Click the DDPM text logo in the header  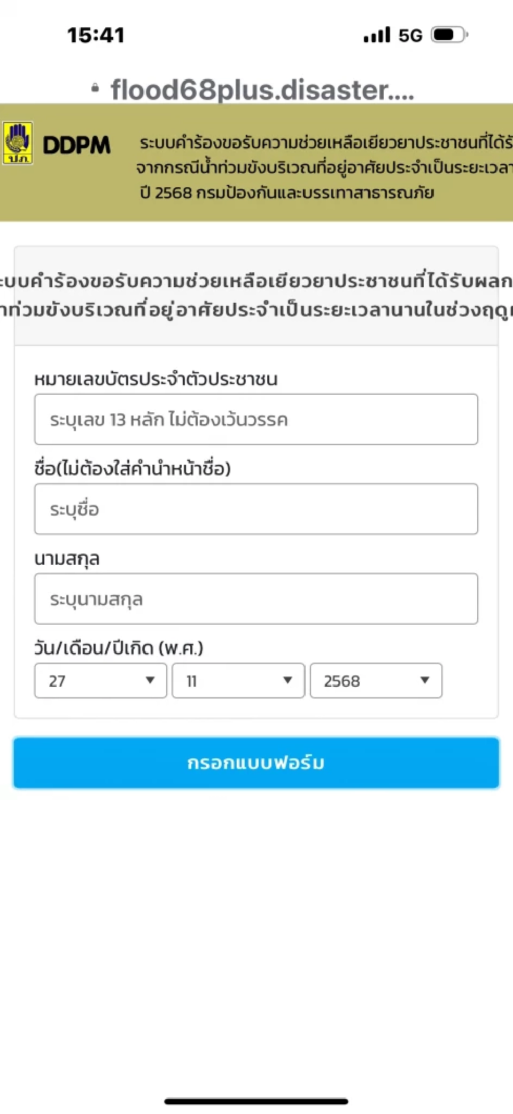tap(78, 144)
